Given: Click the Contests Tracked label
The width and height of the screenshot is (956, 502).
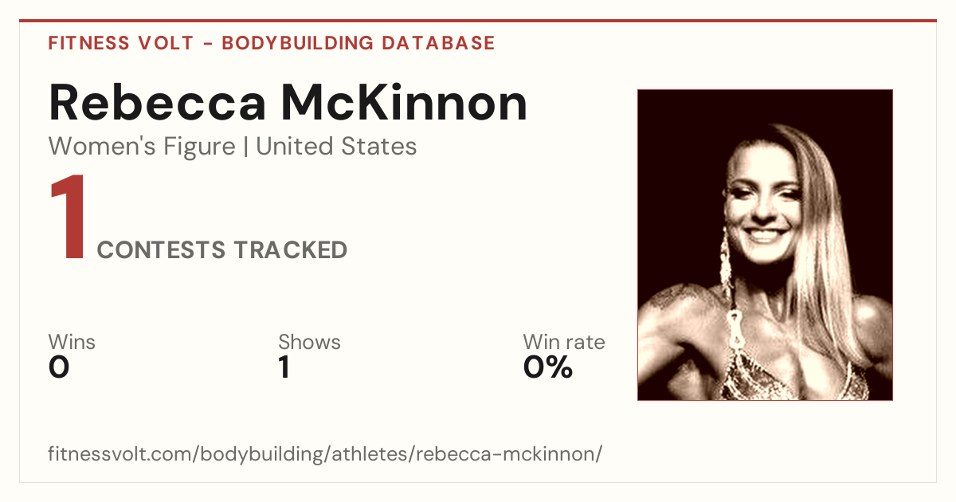Looking at the screenshot, I should pos(222,250).
